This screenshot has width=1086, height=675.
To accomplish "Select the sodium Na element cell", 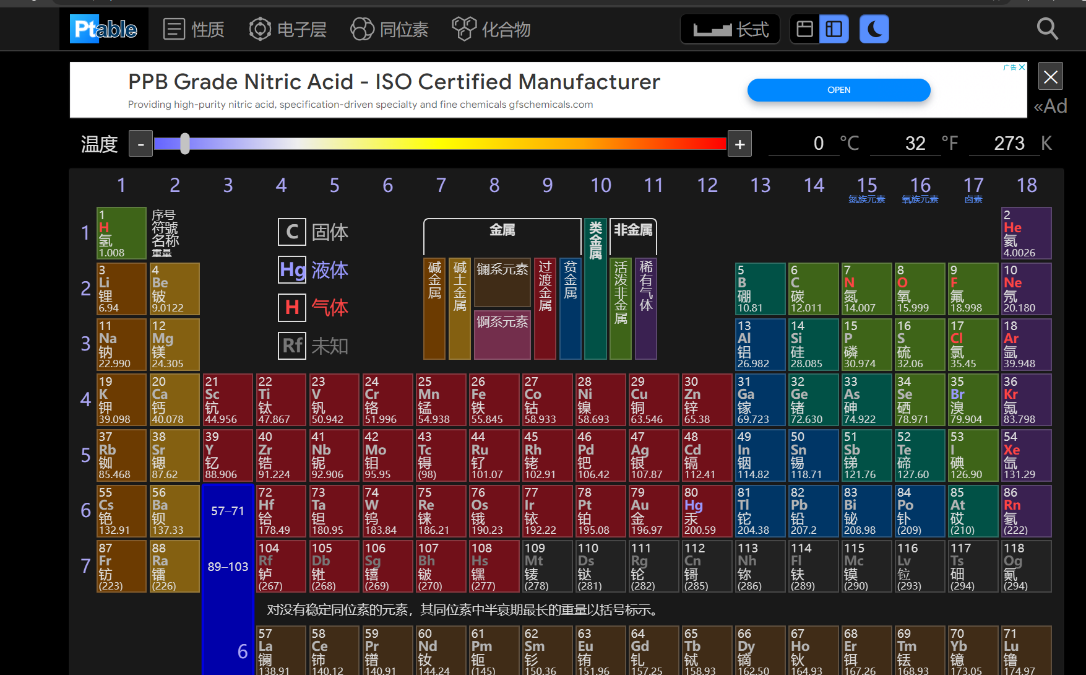I will click(x=121, y=344).
